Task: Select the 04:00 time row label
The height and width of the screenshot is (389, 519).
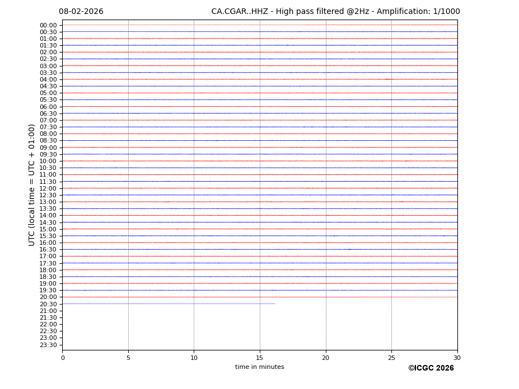Action: click(x=48, y=79)
